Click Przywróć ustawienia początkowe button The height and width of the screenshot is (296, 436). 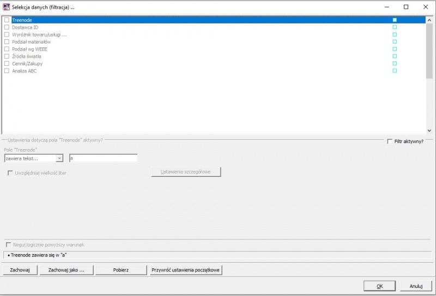[186, 270]
